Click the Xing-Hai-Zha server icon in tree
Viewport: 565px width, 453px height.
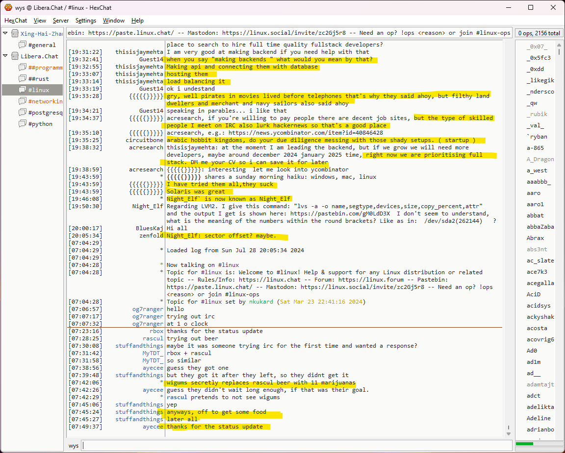coord(14,34)
